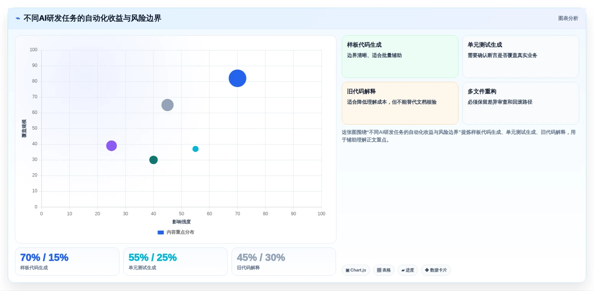Click the 70% / 15% stat card
The height and width of the screenshot is (291, 594).
click(x=67, y=262)
